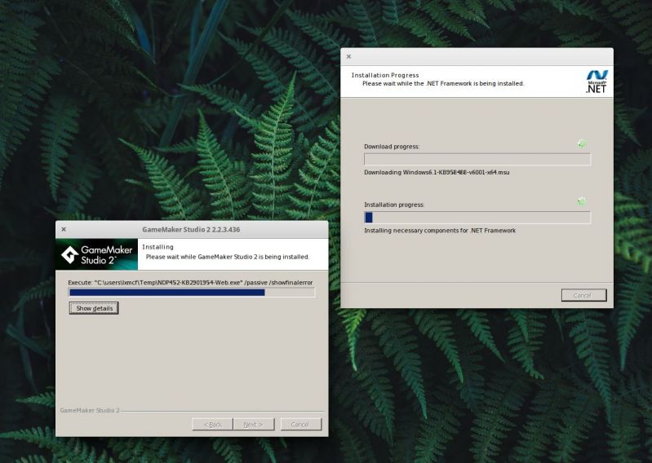Image resolution: width=652 pixels, height=463 pixels.
Task: Cancel the GameMaker Studio 2 installation
Action: (301, 425)
